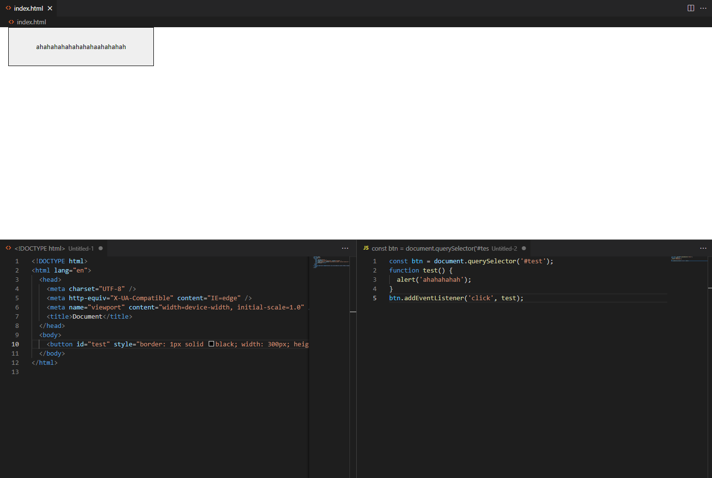Viewport: 712px width, 478px height.
Task: Open the More Actions ellipsis in top editor group
Action: click(x=703, y=8)
